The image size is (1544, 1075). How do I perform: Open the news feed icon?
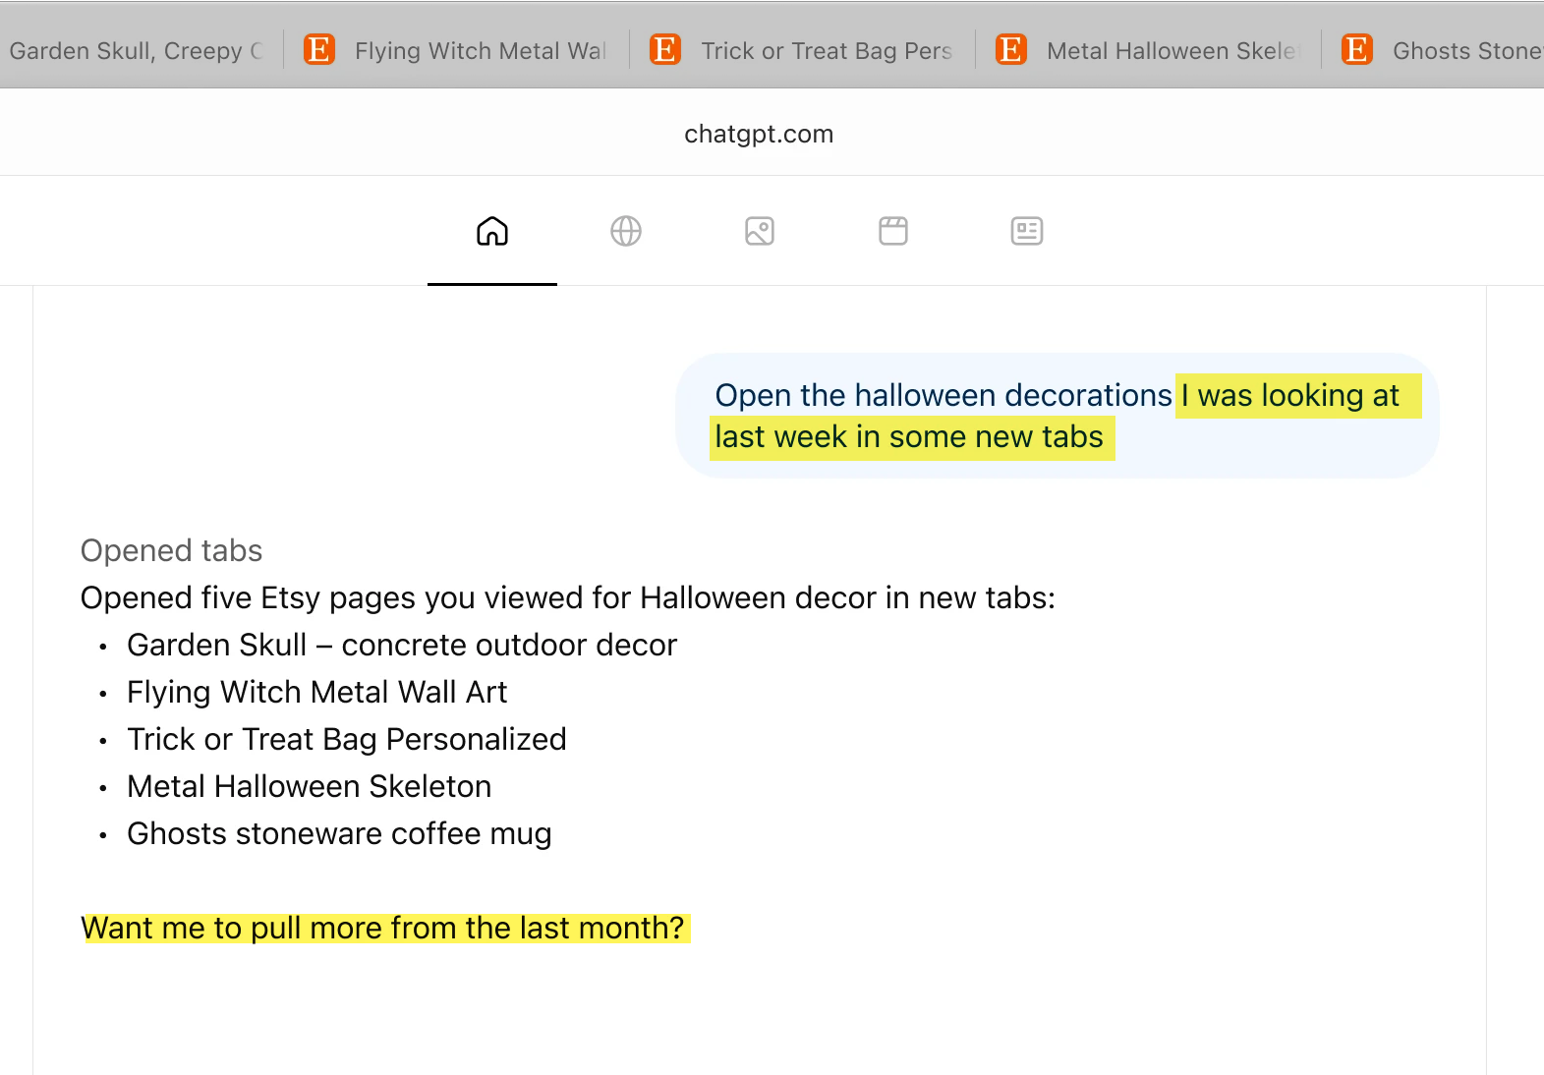[1027, 231]
